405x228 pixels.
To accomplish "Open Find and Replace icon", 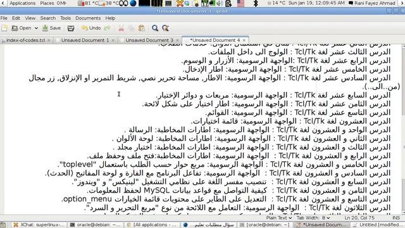I will click(166, 28).
